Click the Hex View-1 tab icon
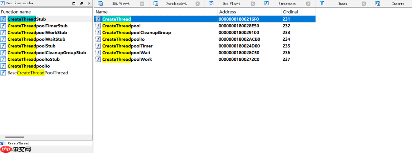 pyautogui.click(x=211, y=4)
